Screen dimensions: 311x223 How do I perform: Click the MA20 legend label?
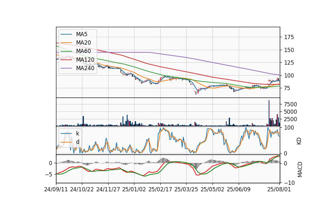pos(84,43)
